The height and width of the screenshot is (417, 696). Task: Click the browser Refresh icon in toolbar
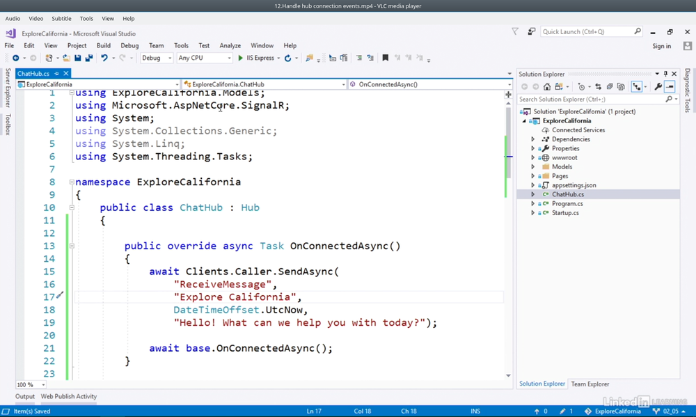pos(287,58)
